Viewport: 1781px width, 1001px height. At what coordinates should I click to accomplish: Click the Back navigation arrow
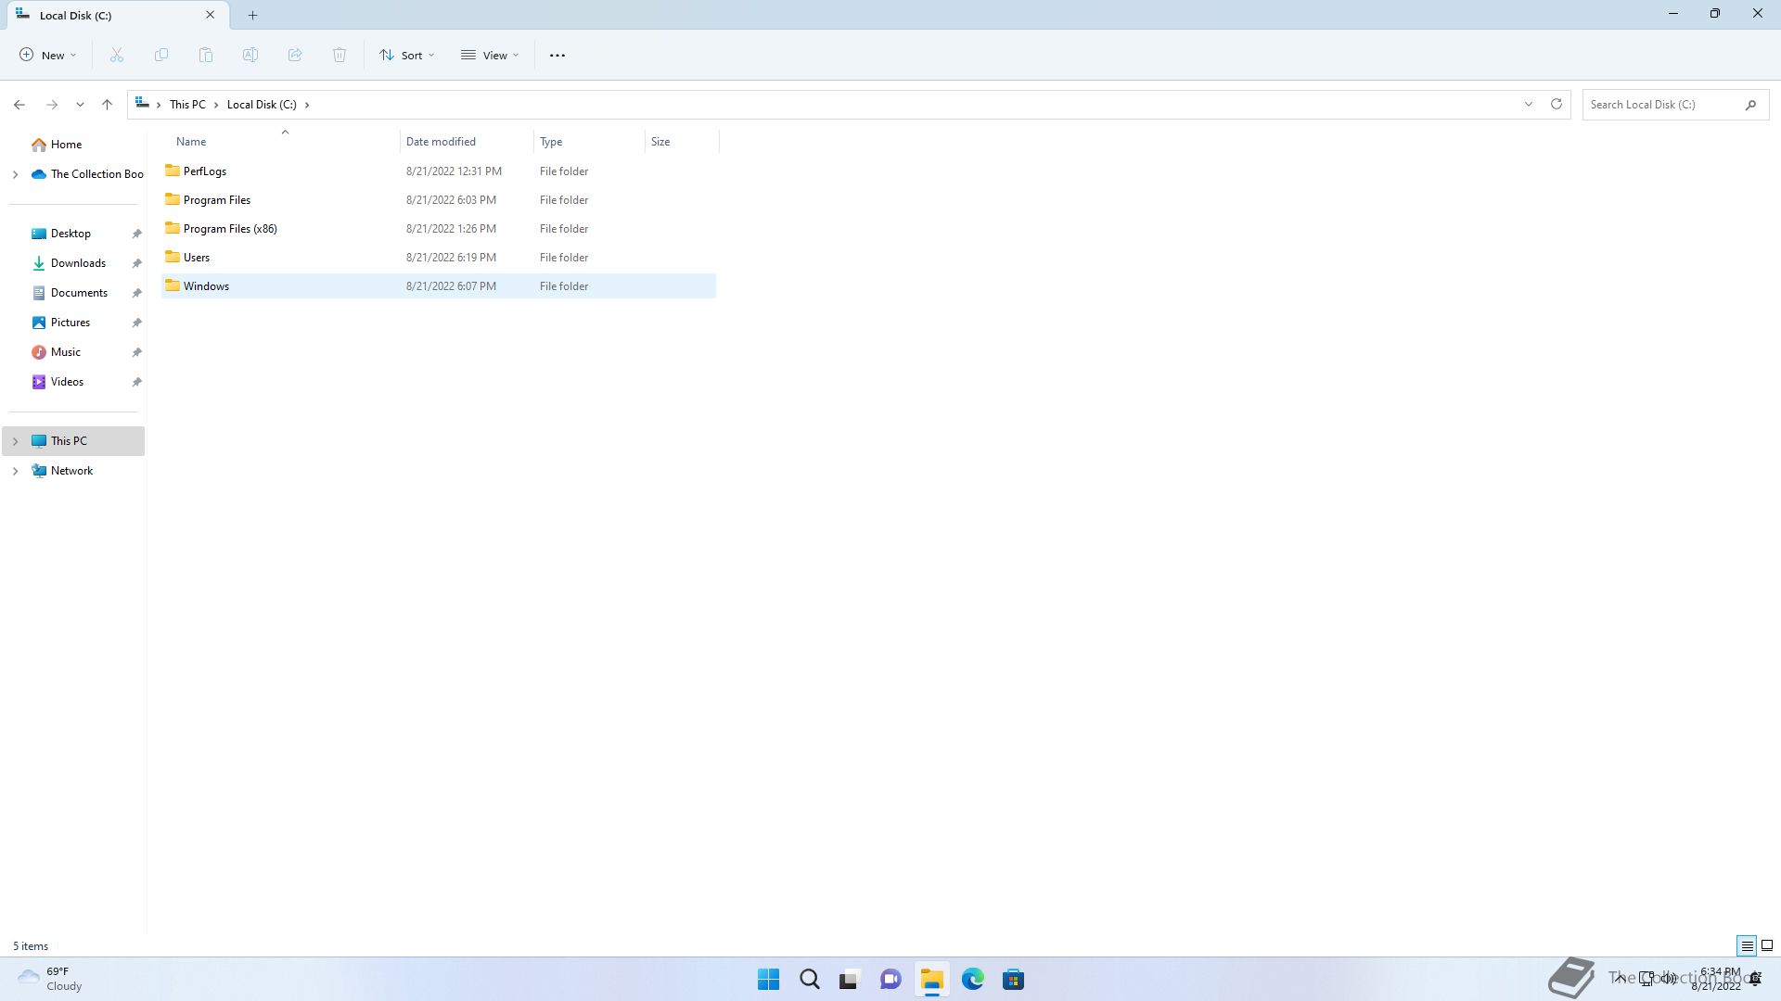tap(19, 105)
